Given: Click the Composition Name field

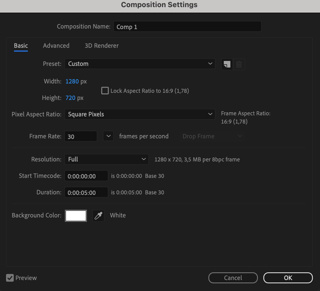Looking at the screenshot, I should (x=187, y=26).
